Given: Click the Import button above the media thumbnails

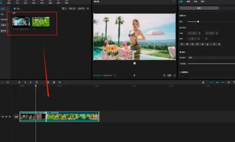Looking at the screenshot, I should 17,9.
